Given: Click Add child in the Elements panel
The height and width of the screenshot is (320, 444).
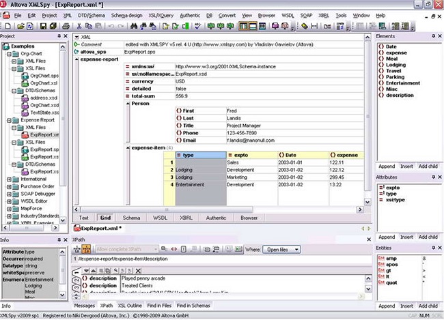Looking at the screenshot, I should coord(428,166).
